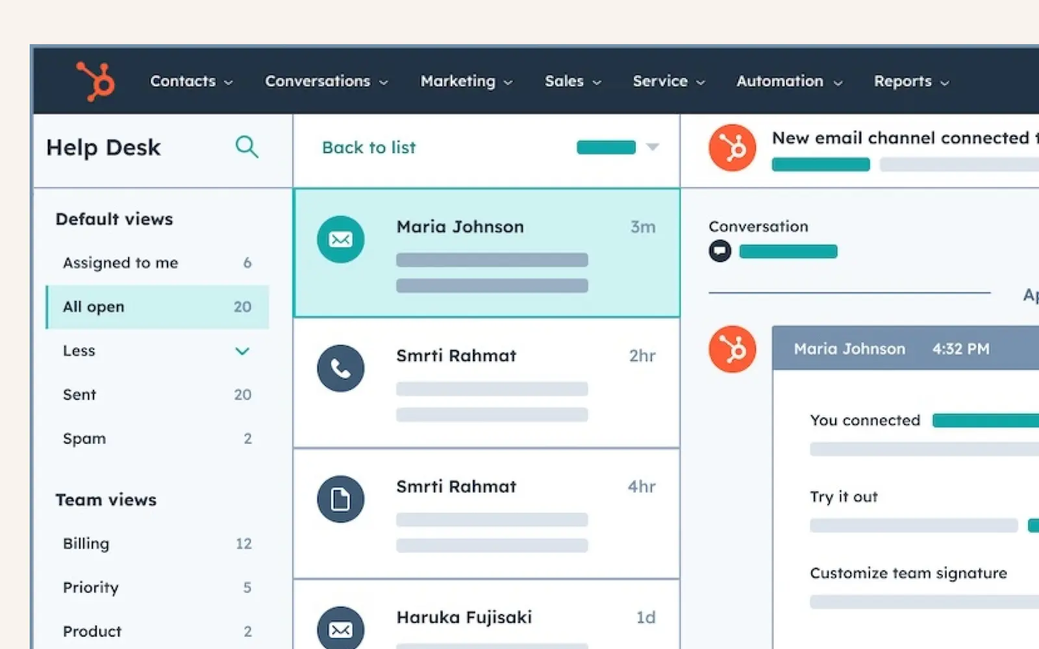Open the Help Desk search icon
The width and height of the screenshot is (1039, 649).
[x=247, y=147]
